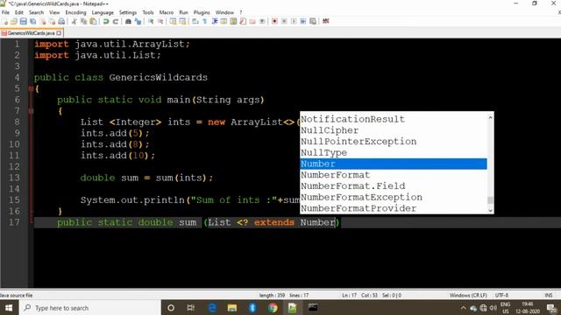
Task: Click the Copy toolbar icon
Action: coord(83,21)
